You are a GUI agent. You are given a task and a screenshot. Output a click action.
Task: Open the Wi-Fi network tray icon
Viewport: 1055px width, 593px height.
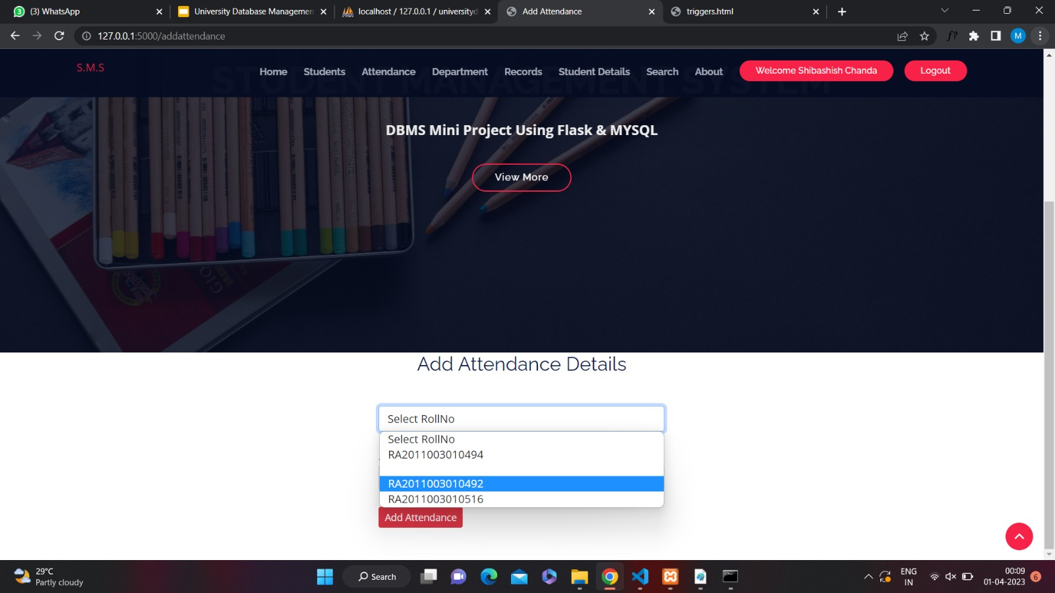934,577
